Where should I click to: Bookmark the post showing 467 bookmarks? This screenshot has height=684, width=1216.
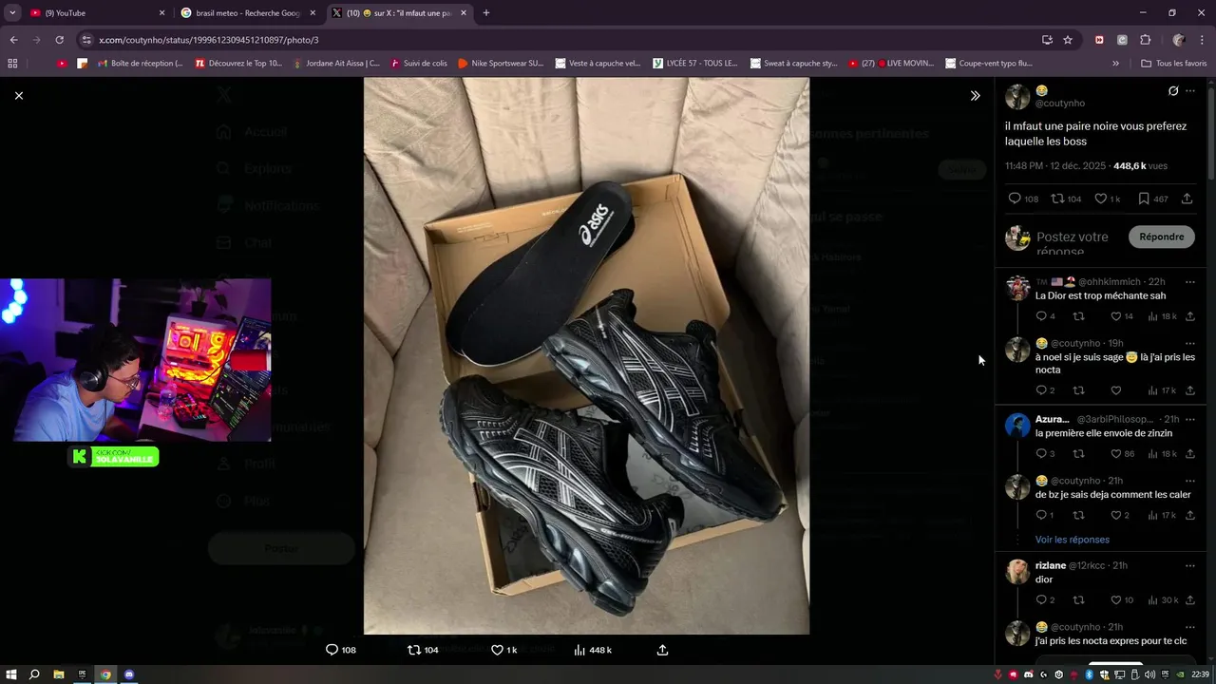coord(1152,199)
